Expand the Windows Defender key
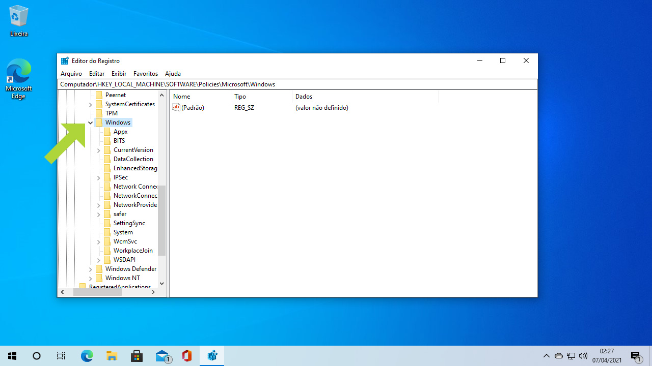 point(91,269)
